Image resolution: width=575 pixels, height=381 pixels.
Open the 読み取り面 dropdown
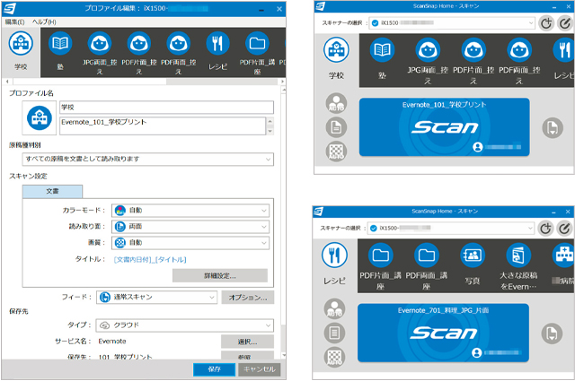[x=190, y=227]
